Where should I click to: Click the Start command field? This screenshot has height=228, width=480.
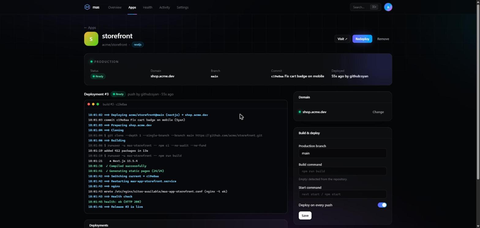(x=343, y=194)
